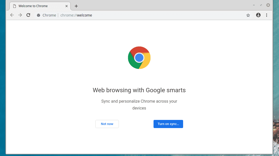Close the Welcome to Chrome tab
Image resolution: width=279 pixels, height=156 pixels.
[x=66, y=6]
